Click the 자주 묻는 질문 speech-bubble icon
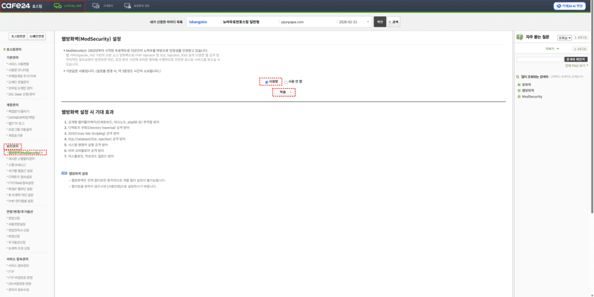Screen dimensions: 594x297 pyautogui.click(x=519, y=38)
